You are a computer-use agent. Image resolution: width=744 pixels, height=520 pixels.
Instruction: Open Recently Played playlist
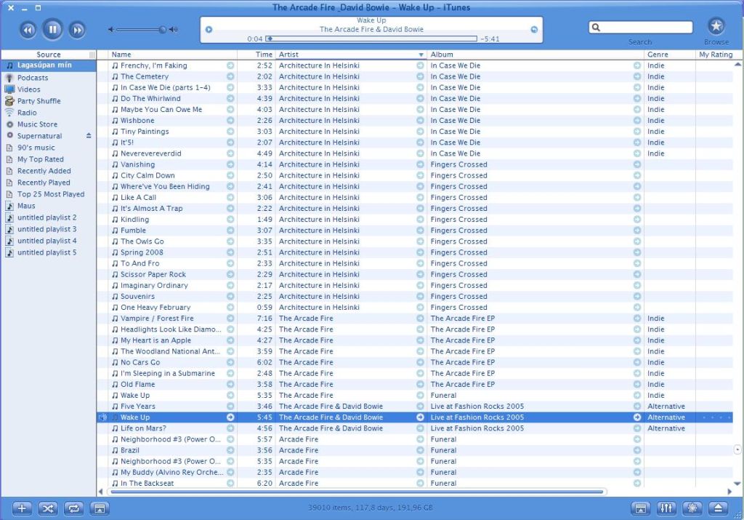click(x=49, y=183)
